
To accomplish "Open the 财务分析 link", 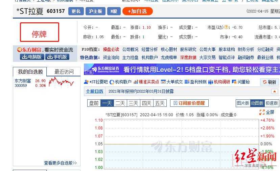I will pos(246,49).
